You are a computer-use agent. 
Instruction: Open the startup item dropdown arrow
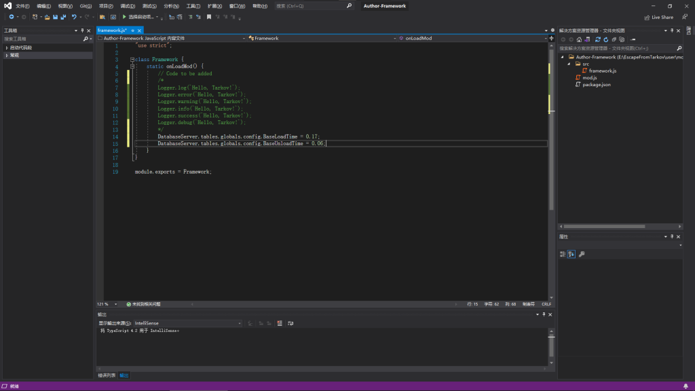coord(157,17)
